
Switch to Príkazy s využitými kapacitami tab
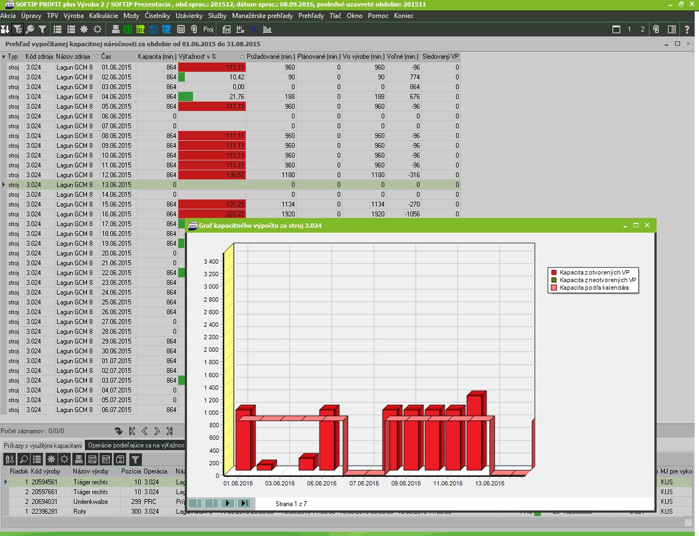tap(42, 445)
